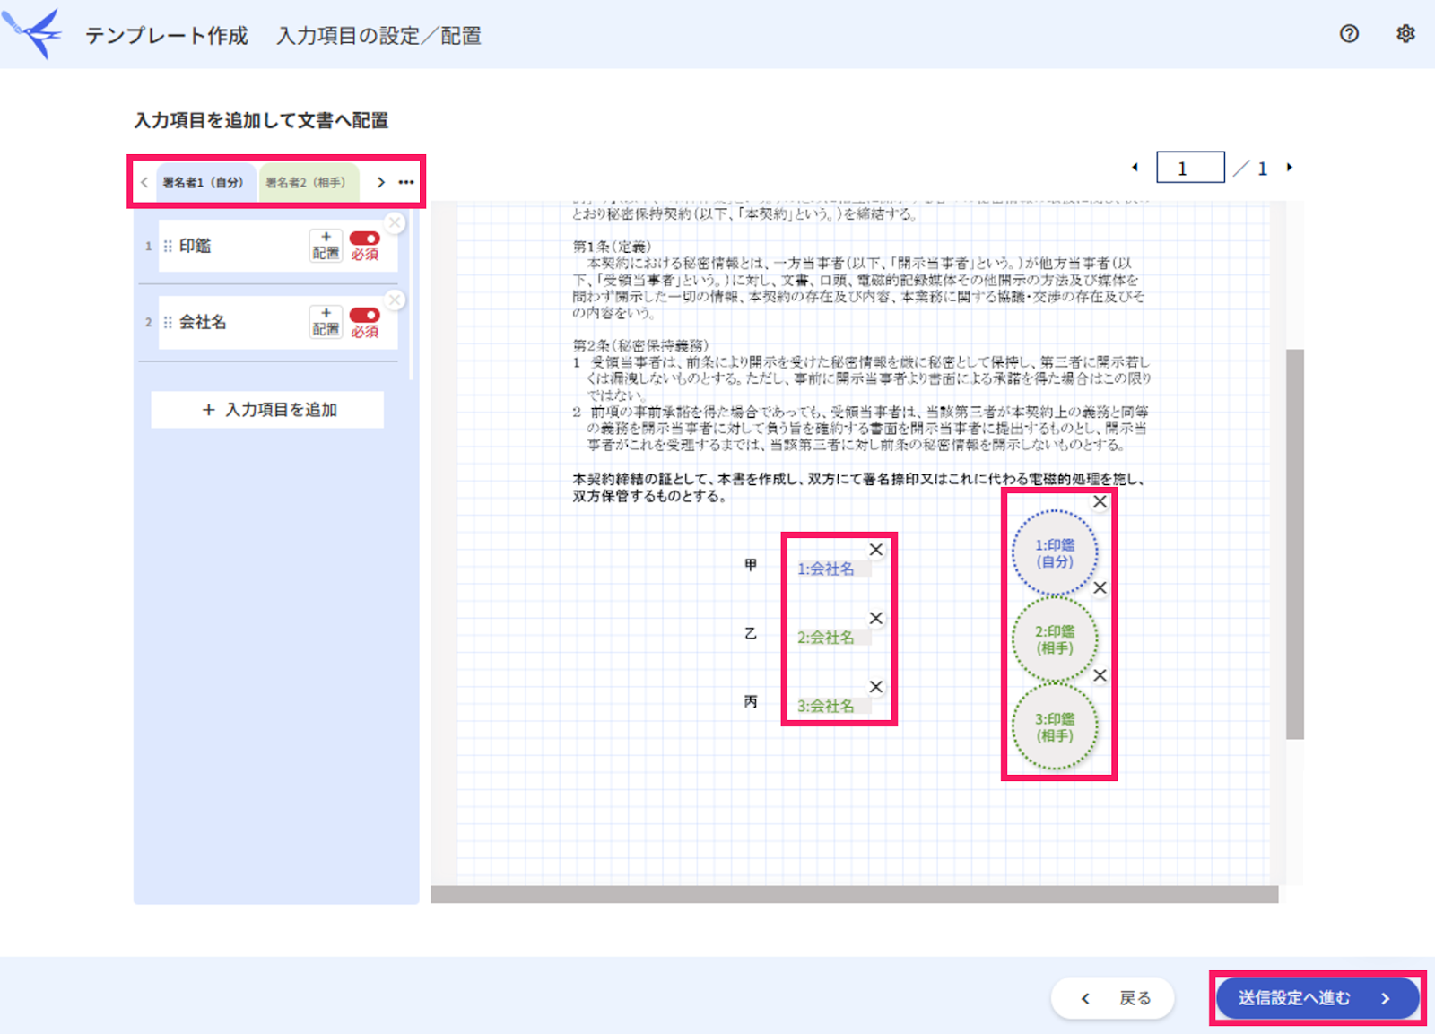This screenshot has width=1435, height=1034.
Task: Click the 乙 party label in document
Action: 751,633
